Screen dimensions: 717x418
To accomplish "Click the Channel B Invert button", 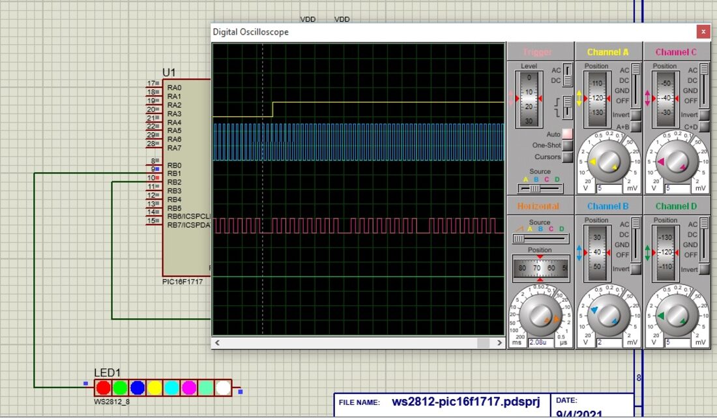I will tap(635, 269).
